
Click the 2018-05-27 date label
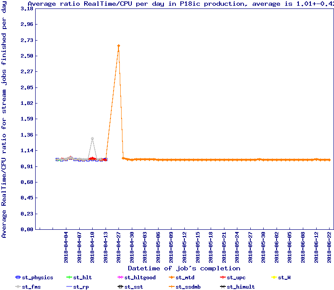coord(250,247)
